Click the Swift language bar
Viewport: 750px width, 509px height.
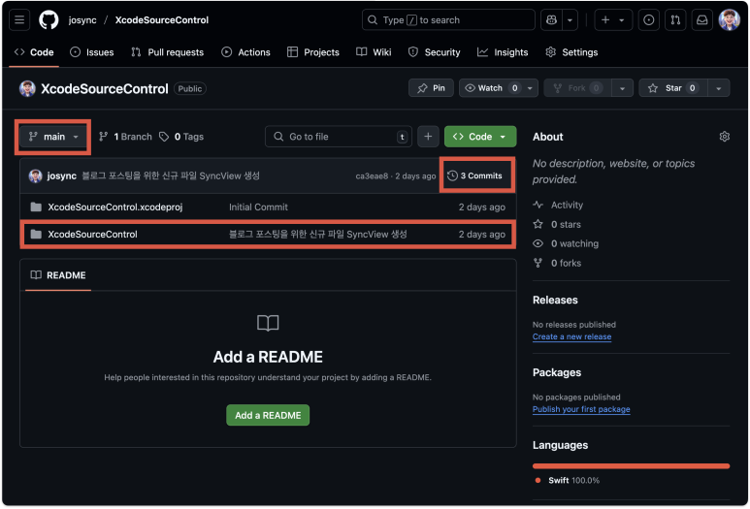(631, 466)
